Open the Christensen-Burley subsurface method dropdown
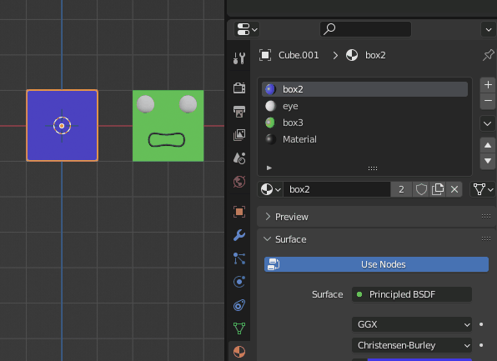This screenshot has height=361, width=497. [412, 345]
